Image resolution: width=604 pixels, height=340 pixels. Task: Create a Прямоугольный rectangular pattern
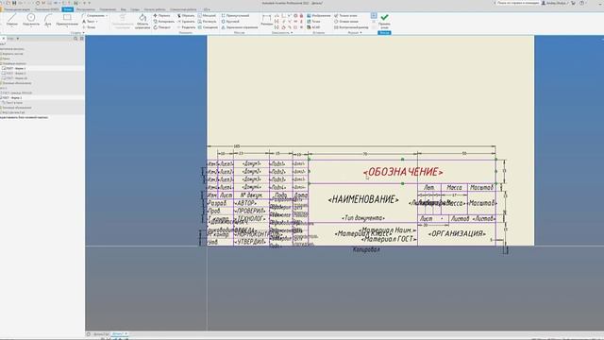pyautogui.click(x=235, y=16)
